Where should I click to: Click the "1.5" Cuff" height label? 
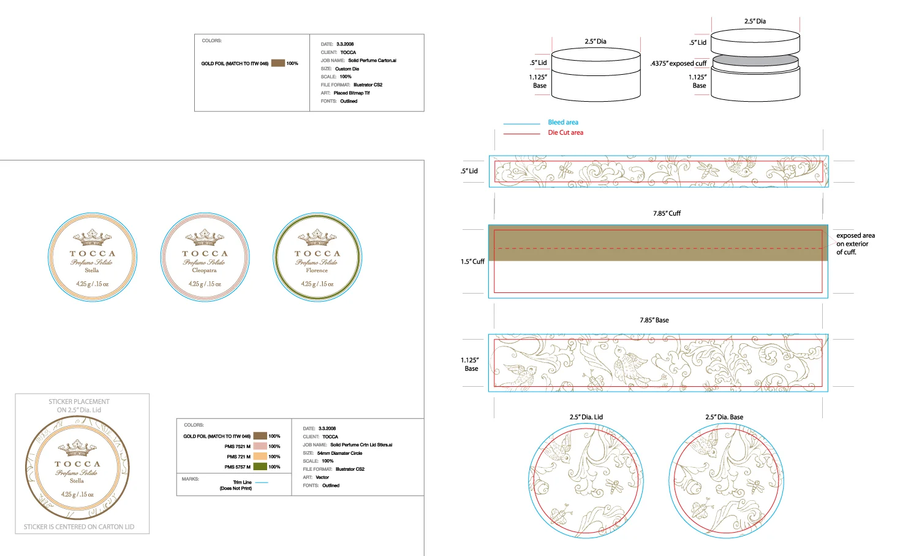(472, 261)
